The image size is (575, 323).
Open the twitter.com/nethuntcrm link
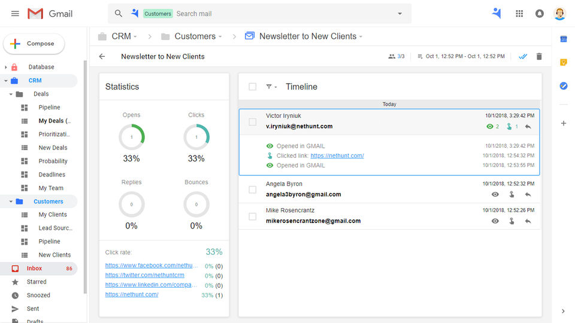(x=145, y=275)
